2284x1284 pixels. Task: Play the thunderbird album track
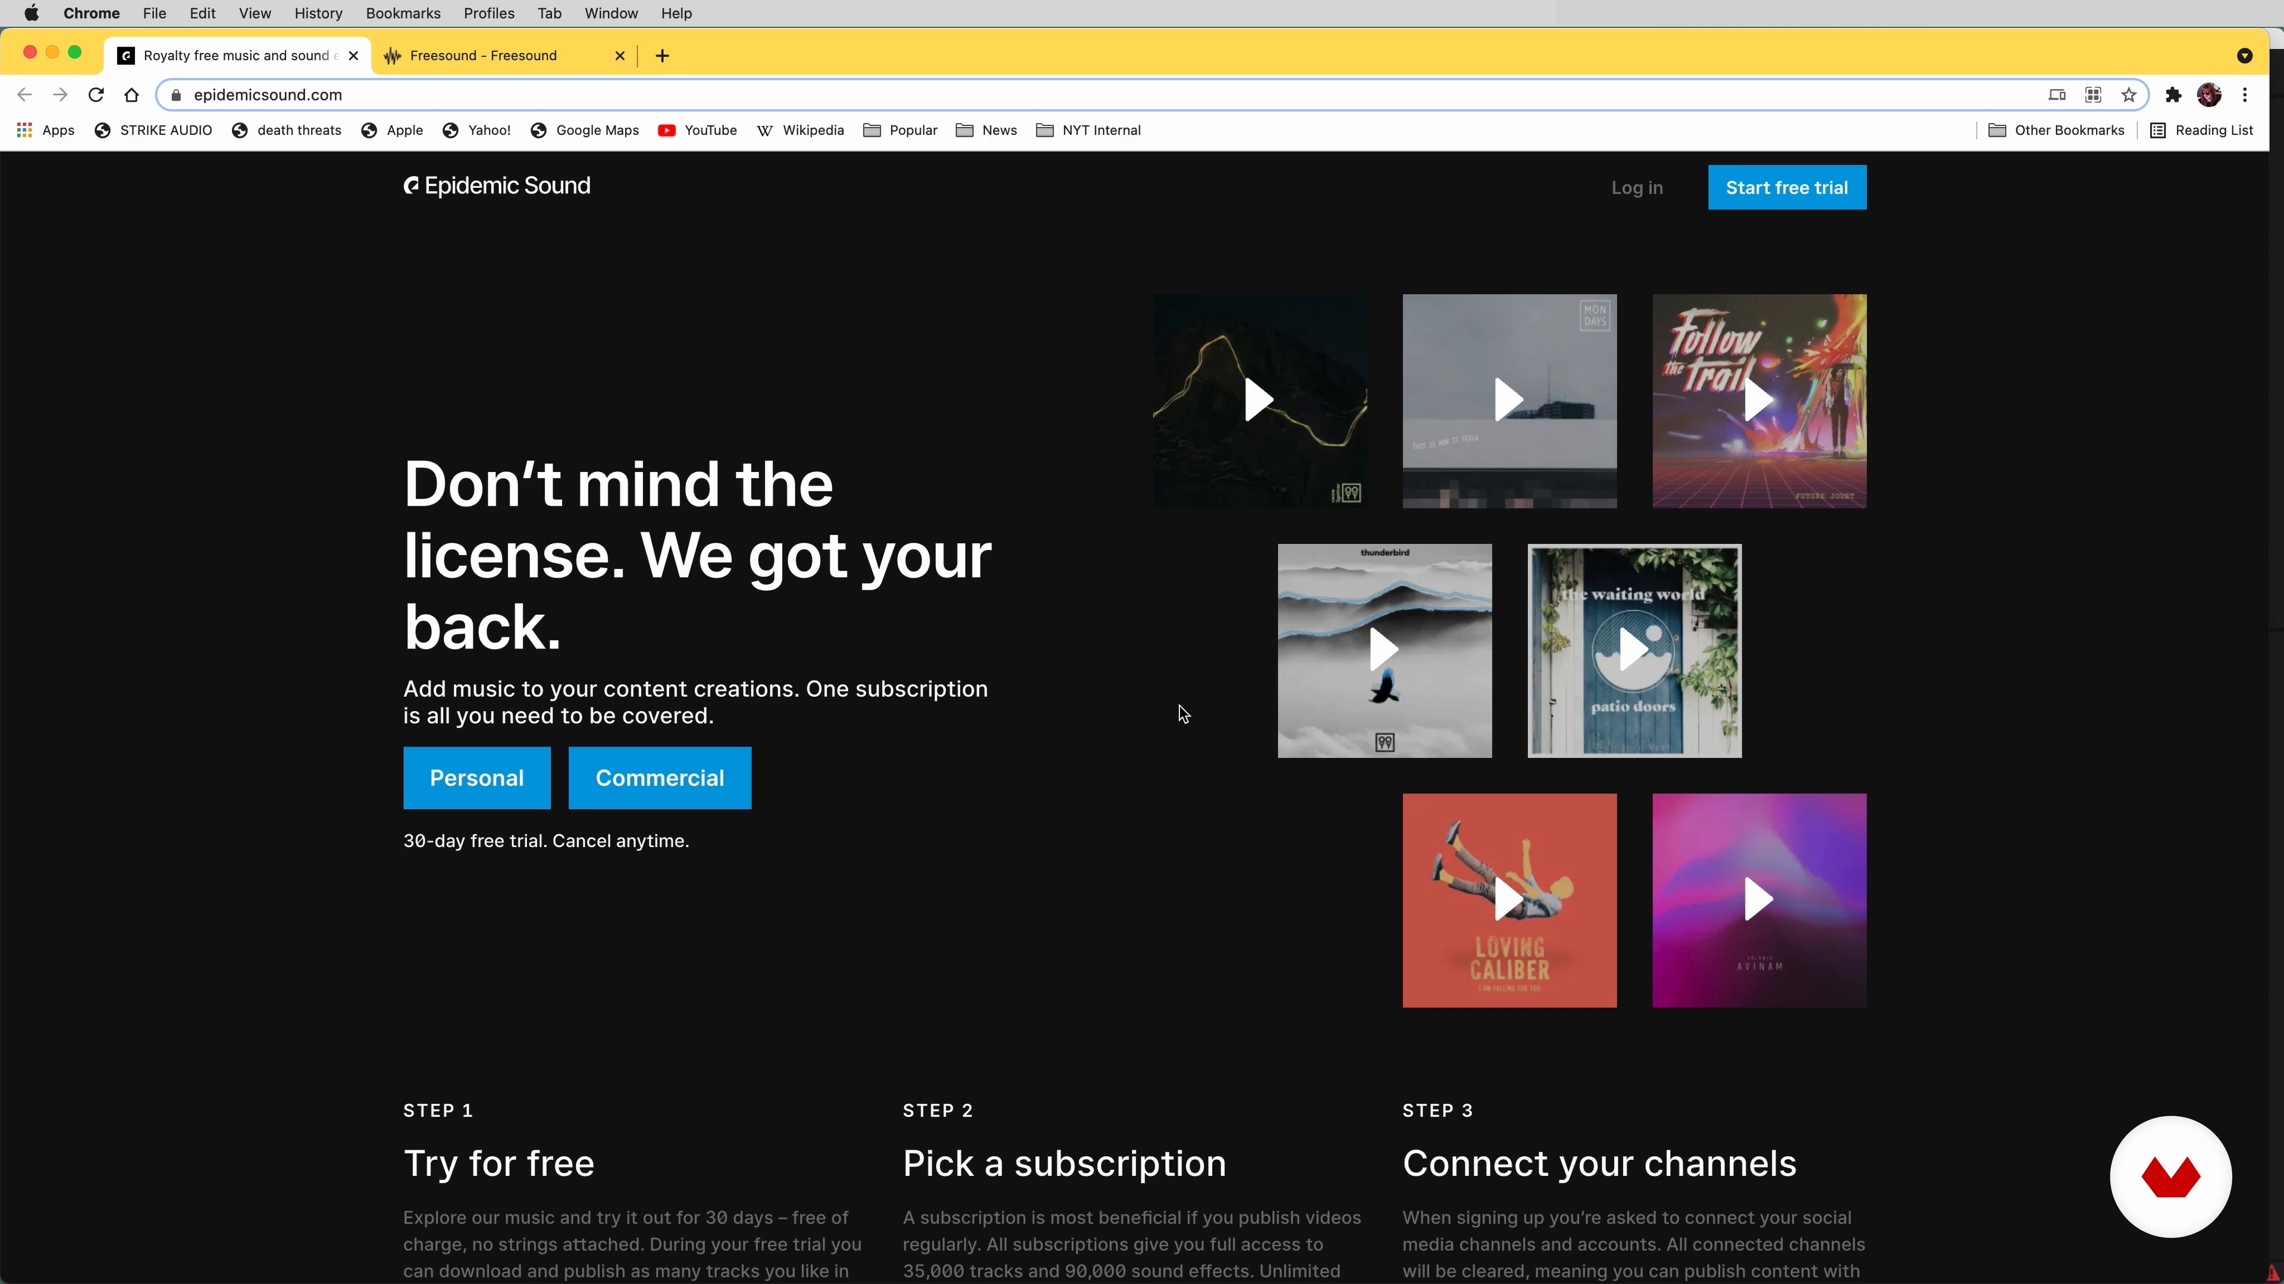(x=1384, y=650)
